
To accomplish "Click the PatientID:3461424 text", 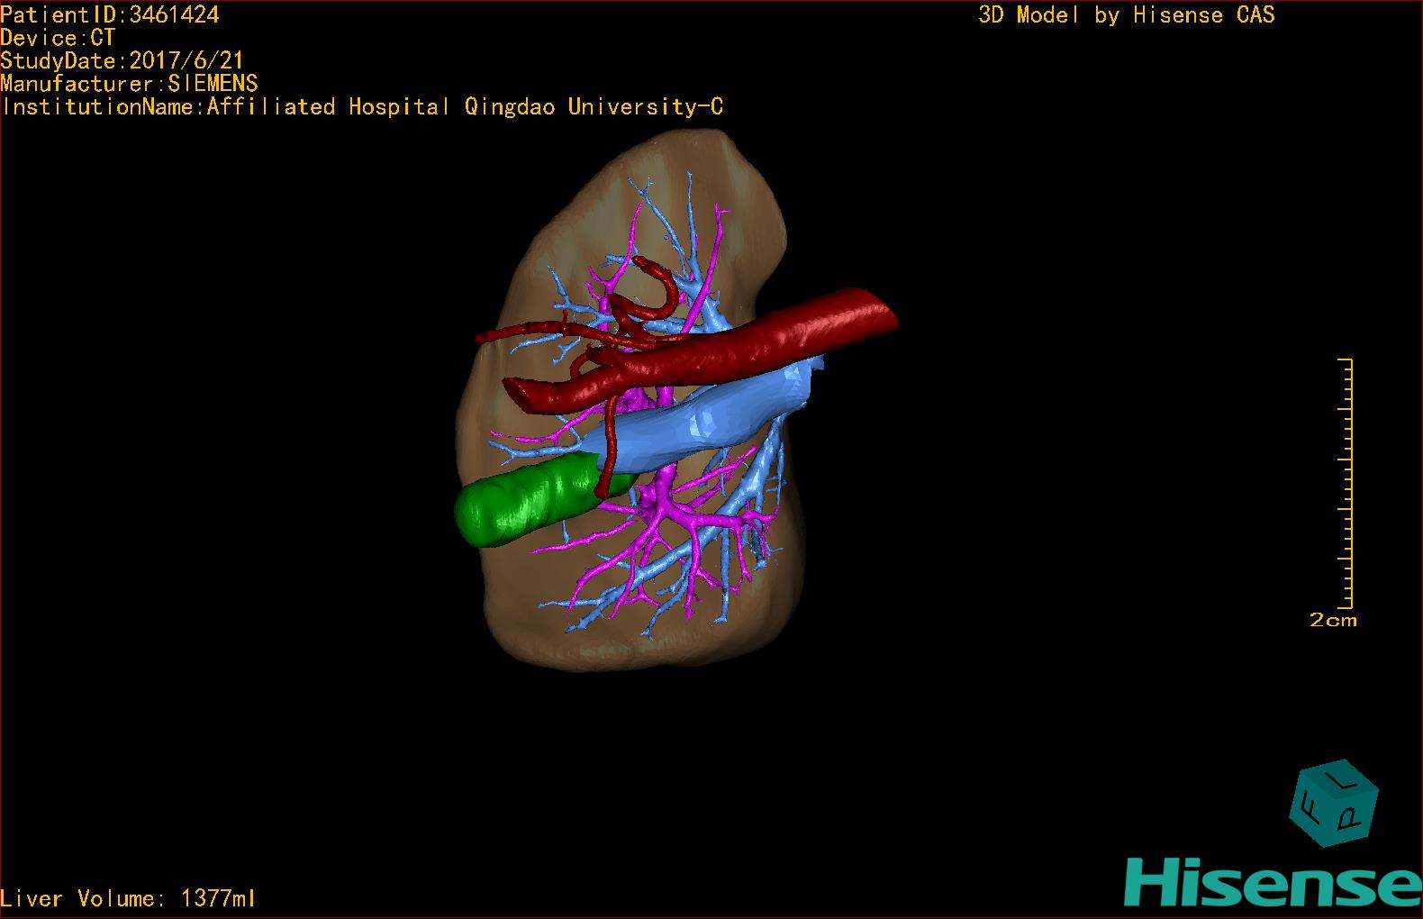I will 110,14.
